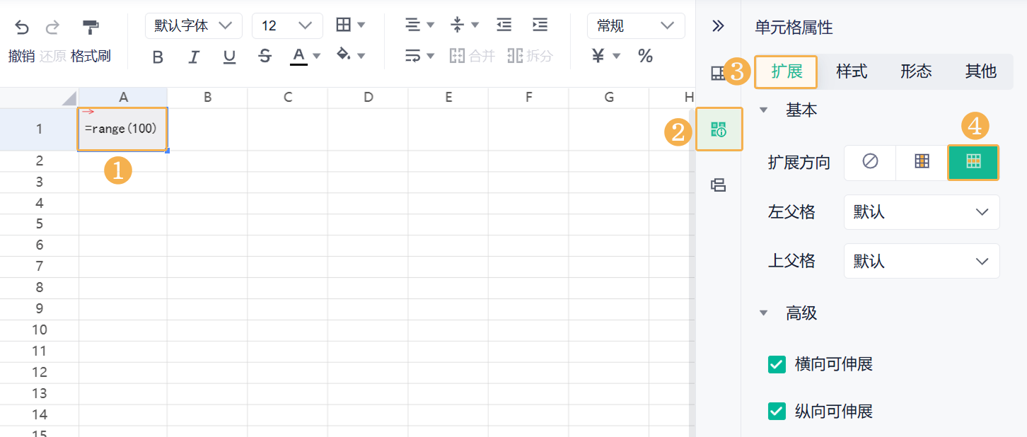Set expansion direction to vertical
The image size is (1027, 437).
(x=922, y=162)
